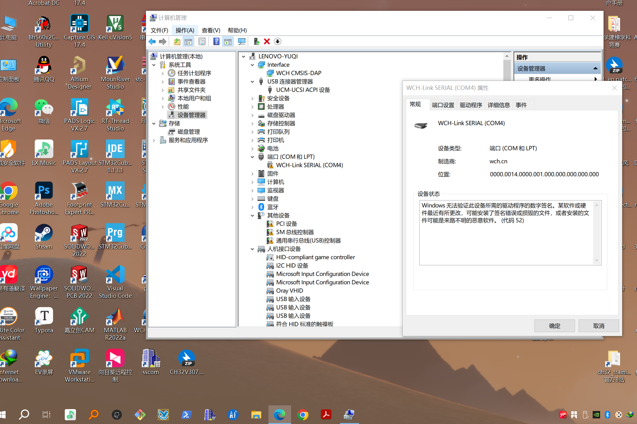The height and width of the screenshot is (424, 637).
Task: Open File Explorer from the taskbar
Action: [256, 415]
